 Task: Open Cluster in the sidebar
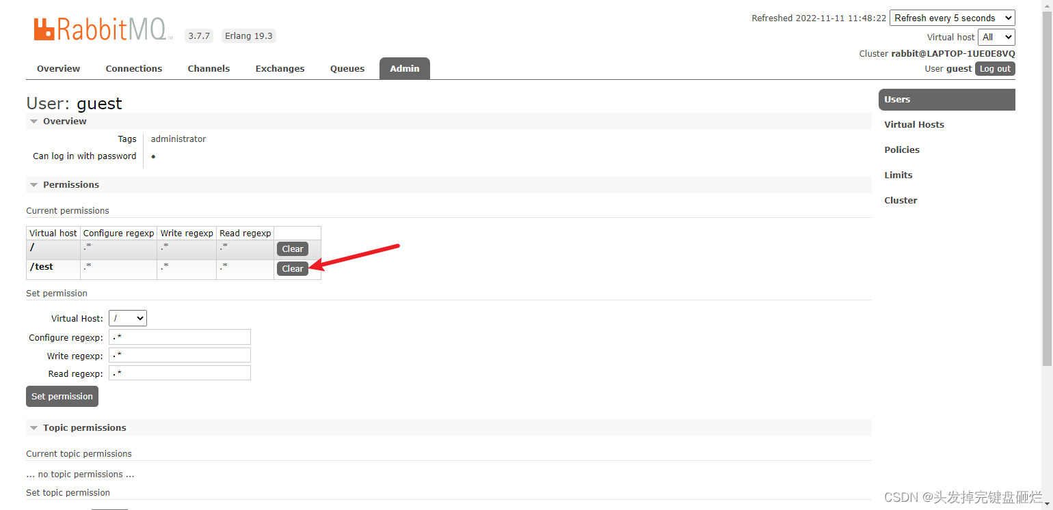(901, 200)
